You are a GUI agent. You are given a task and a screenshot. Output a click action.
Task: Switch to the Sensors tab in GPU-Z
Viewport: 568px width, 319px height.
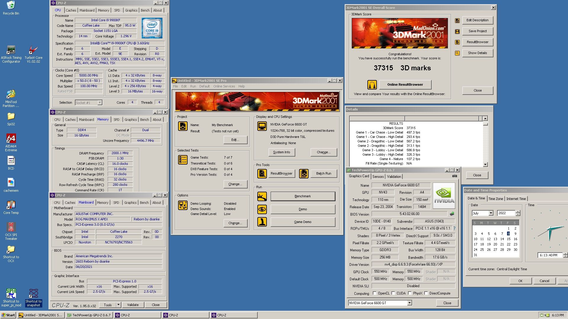378,176
